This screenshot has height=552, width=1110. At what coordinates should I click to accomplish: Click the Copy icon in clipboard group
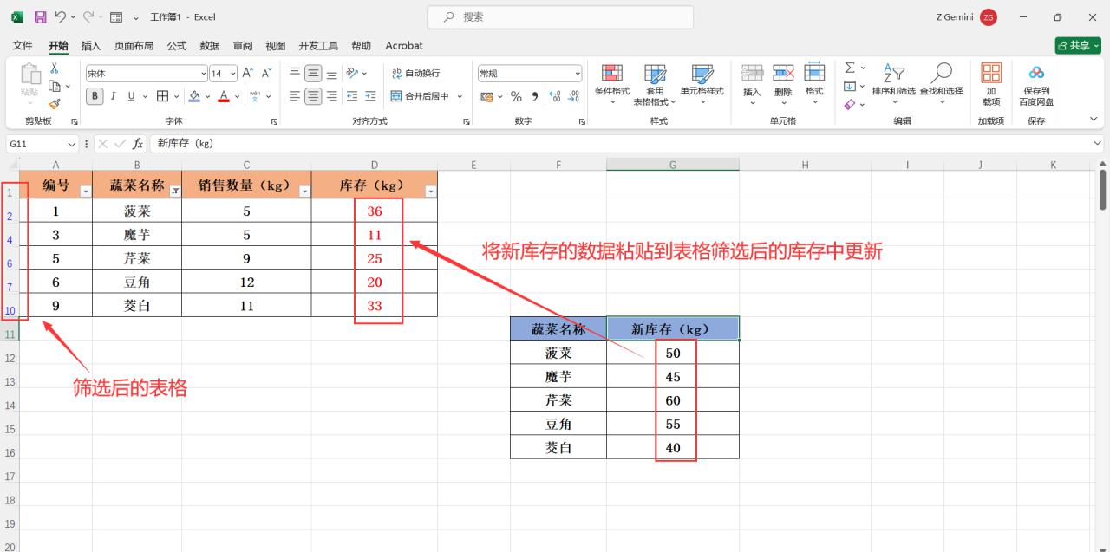click(55, 86)
